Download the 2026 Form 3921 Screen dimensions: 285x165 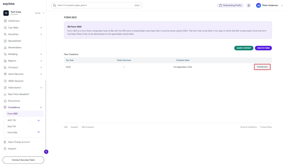(x=262, y=67)
